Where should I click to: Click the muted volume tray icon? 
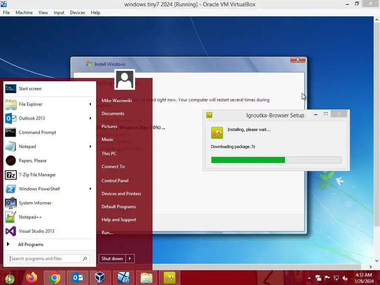345,278
